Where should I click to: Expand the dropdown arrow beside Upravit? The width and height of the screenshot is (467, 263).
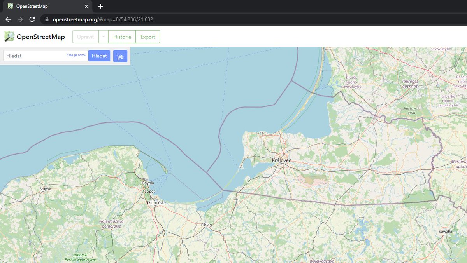click(104, 37)
